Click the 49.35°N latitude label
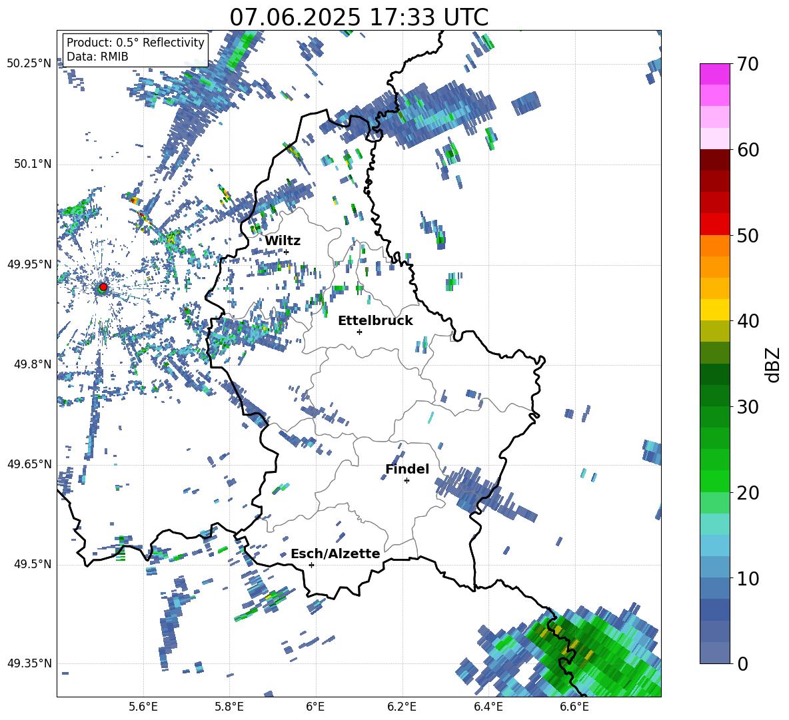 (x=29, y=663)
